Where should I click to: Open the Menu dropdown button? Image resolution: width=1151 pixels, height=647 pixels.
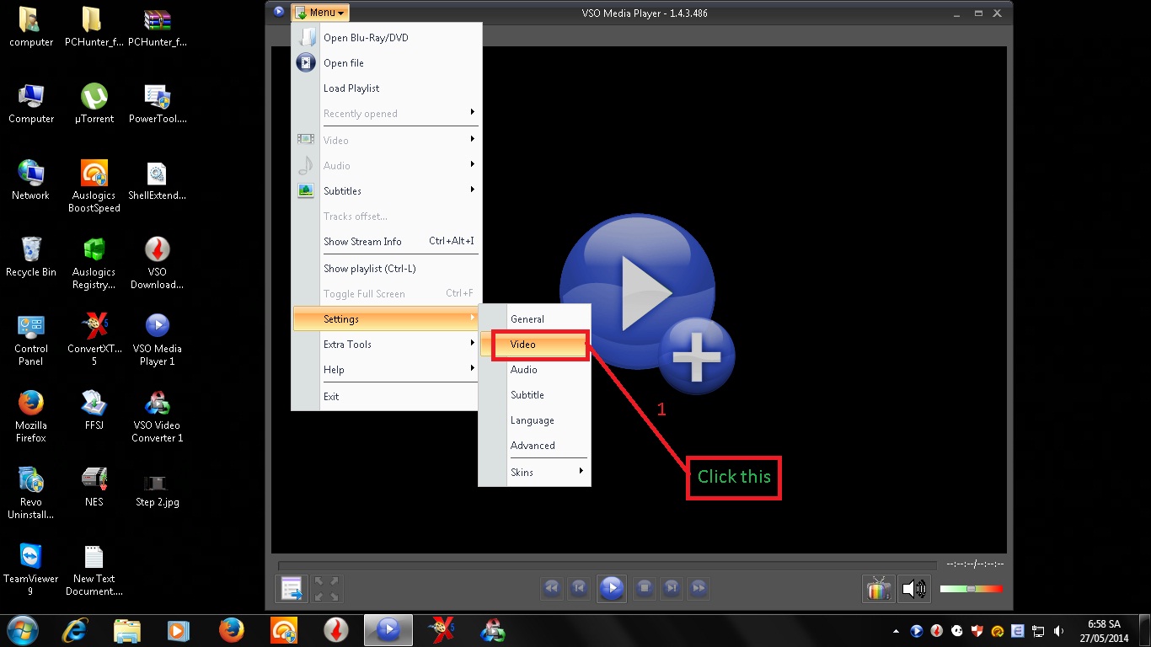click(320, 13)
